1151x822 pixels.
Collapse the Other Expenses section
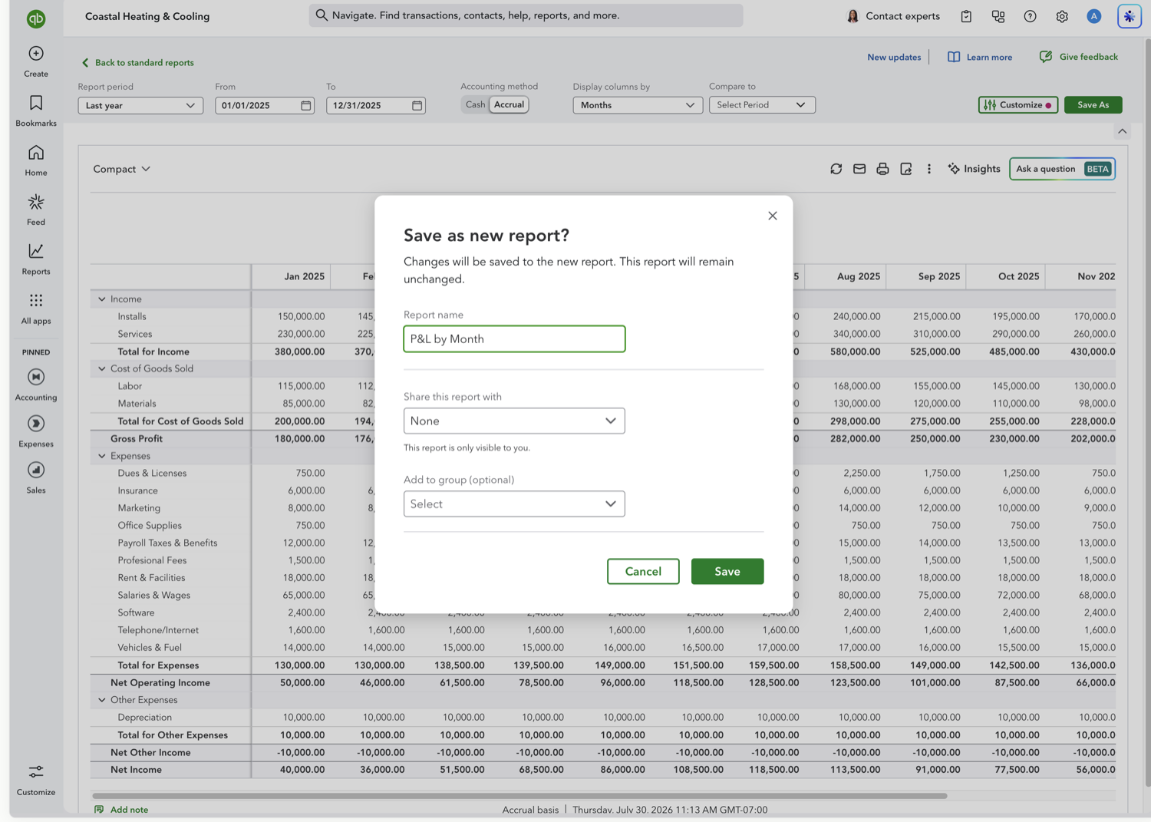coord(102,700)
